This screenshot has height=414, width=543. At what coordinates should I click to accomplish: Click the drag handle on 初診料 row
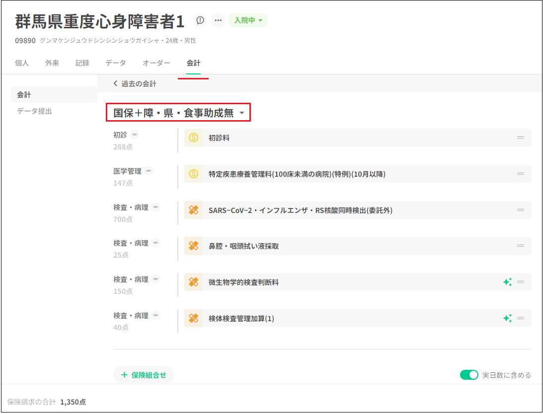pyautogui.click(x=521, y=138)
